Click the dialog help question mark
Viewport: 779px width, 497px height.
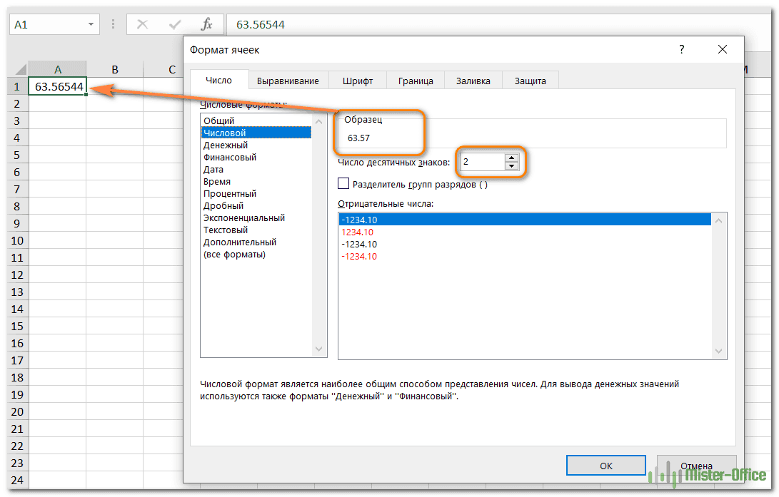pyautogui.click(x=681, y=50)
